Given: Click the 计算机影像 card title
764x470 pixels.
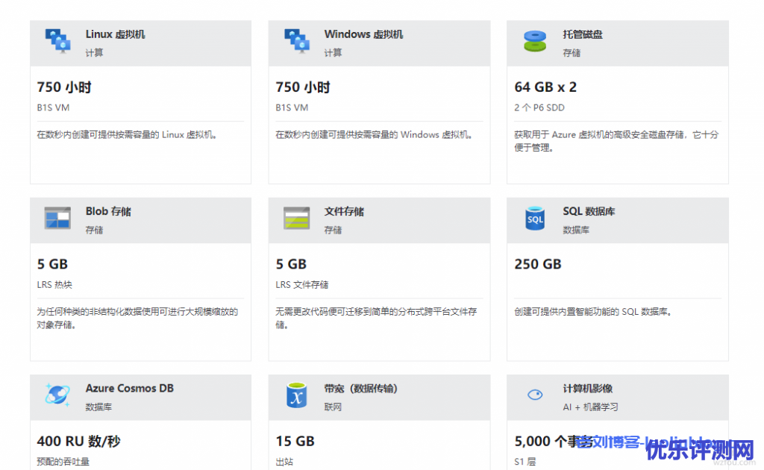Looking at the screenshot, I should [588, 388].
